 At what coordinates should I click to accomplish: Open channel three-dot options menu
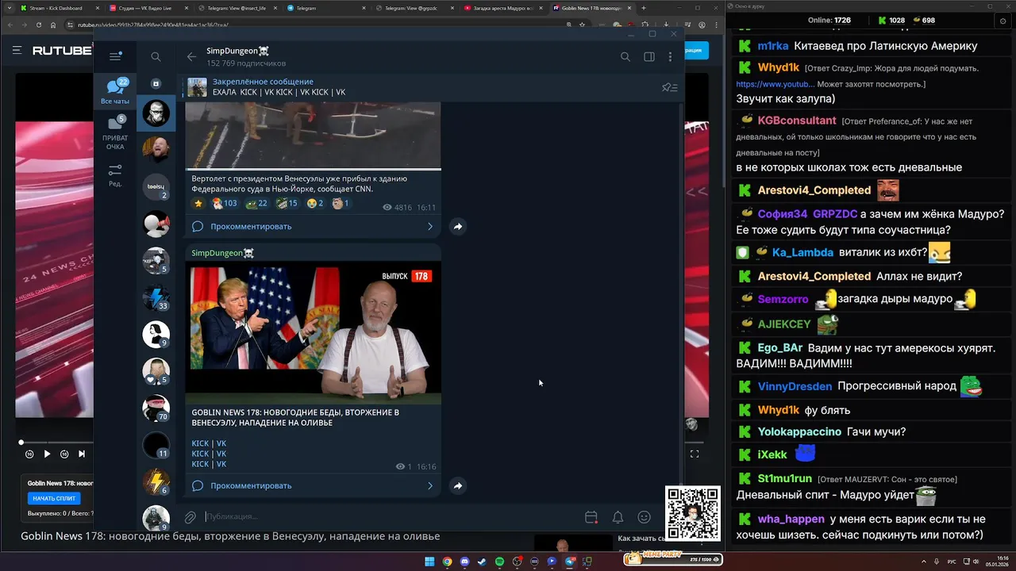click(670, 56)
